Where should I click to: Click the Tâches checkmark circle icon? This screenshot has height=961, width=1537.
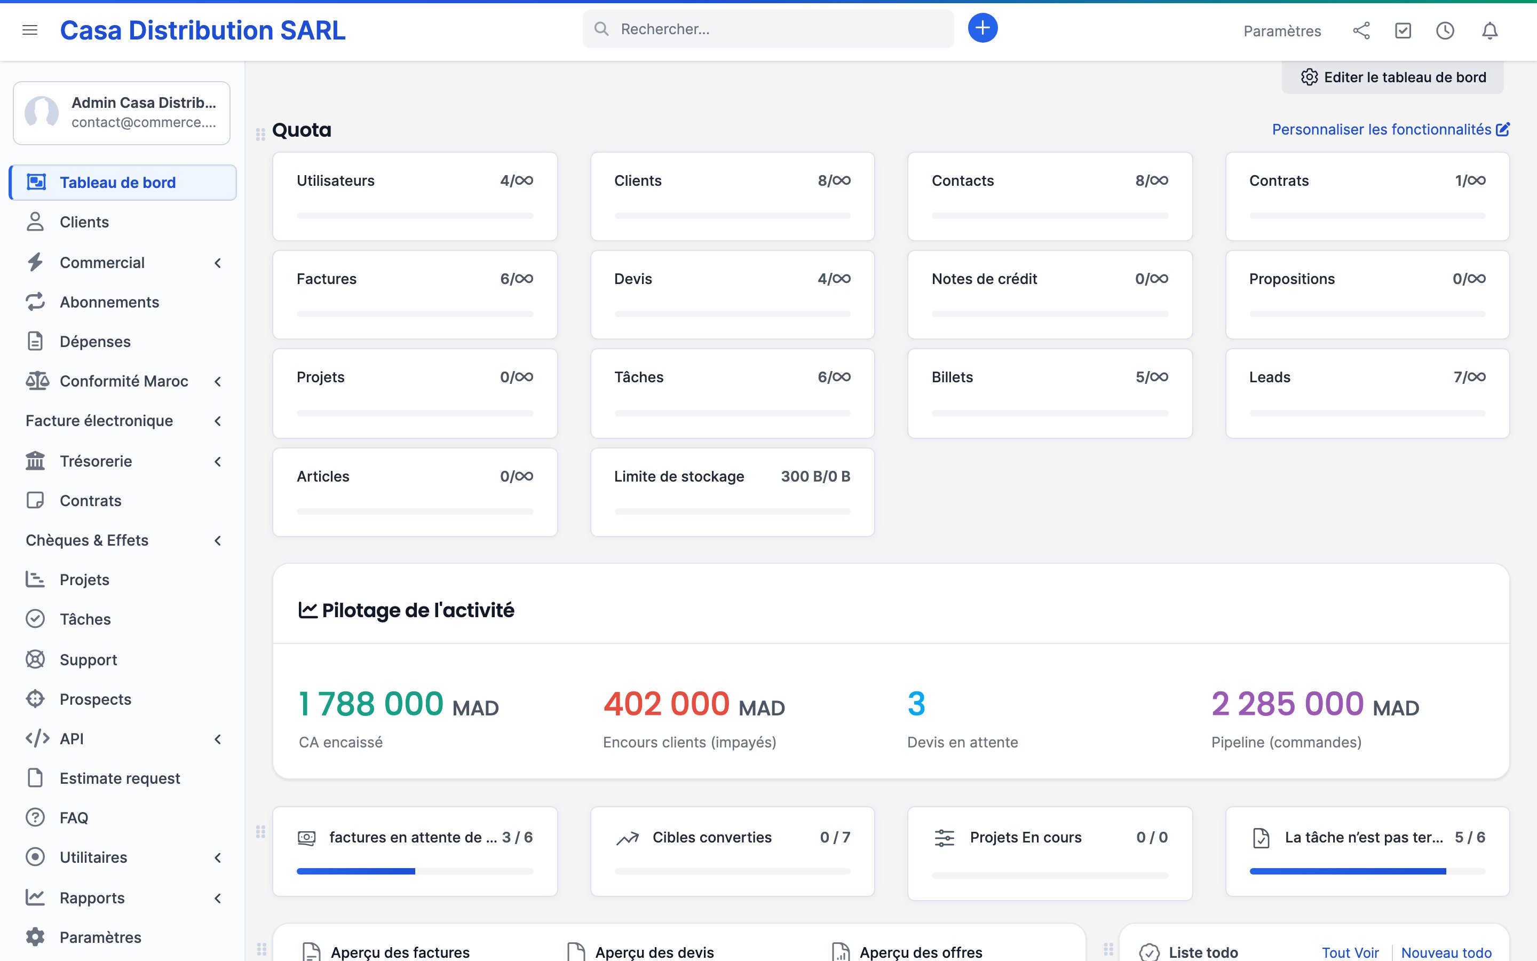[36, 618]
